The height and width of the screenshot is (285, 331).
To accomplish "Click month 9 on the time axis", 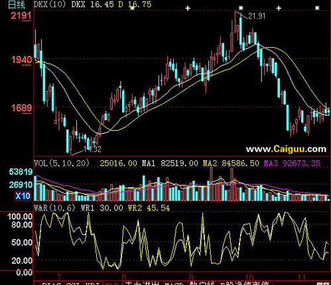I will pos(192,277).
